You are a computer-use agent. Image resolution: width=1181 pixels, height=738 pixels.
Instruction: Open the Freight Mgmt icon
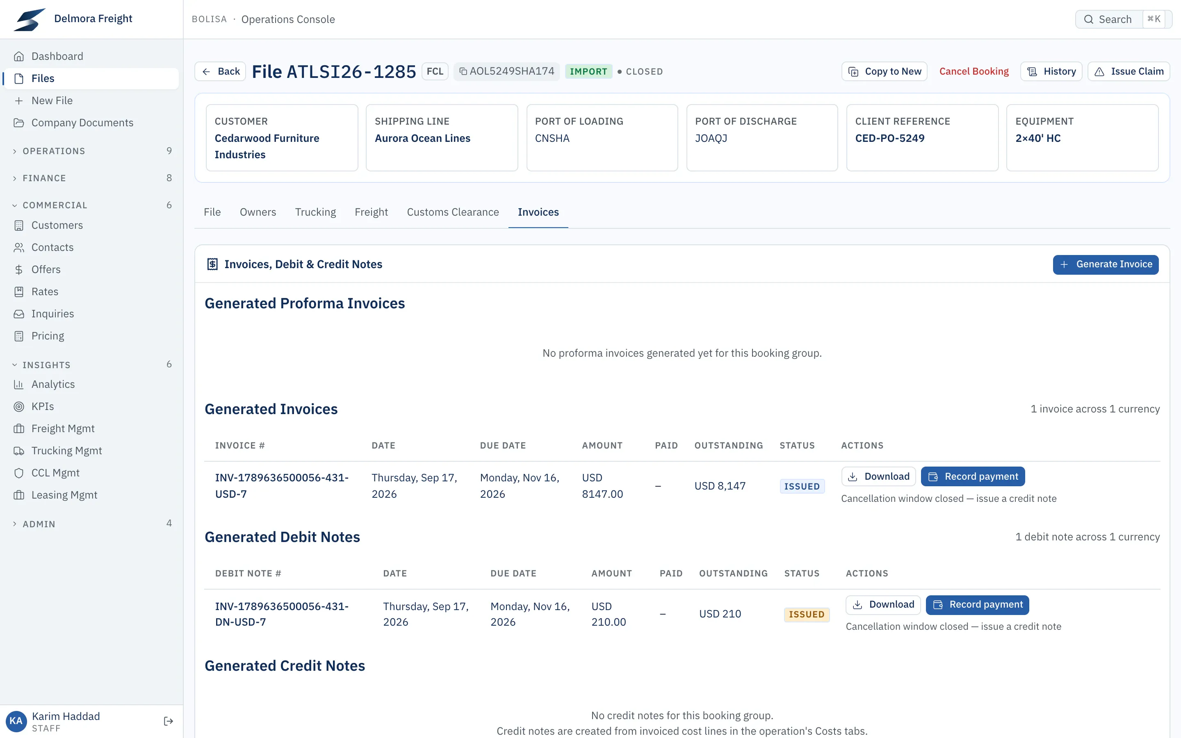coord(19,428)
